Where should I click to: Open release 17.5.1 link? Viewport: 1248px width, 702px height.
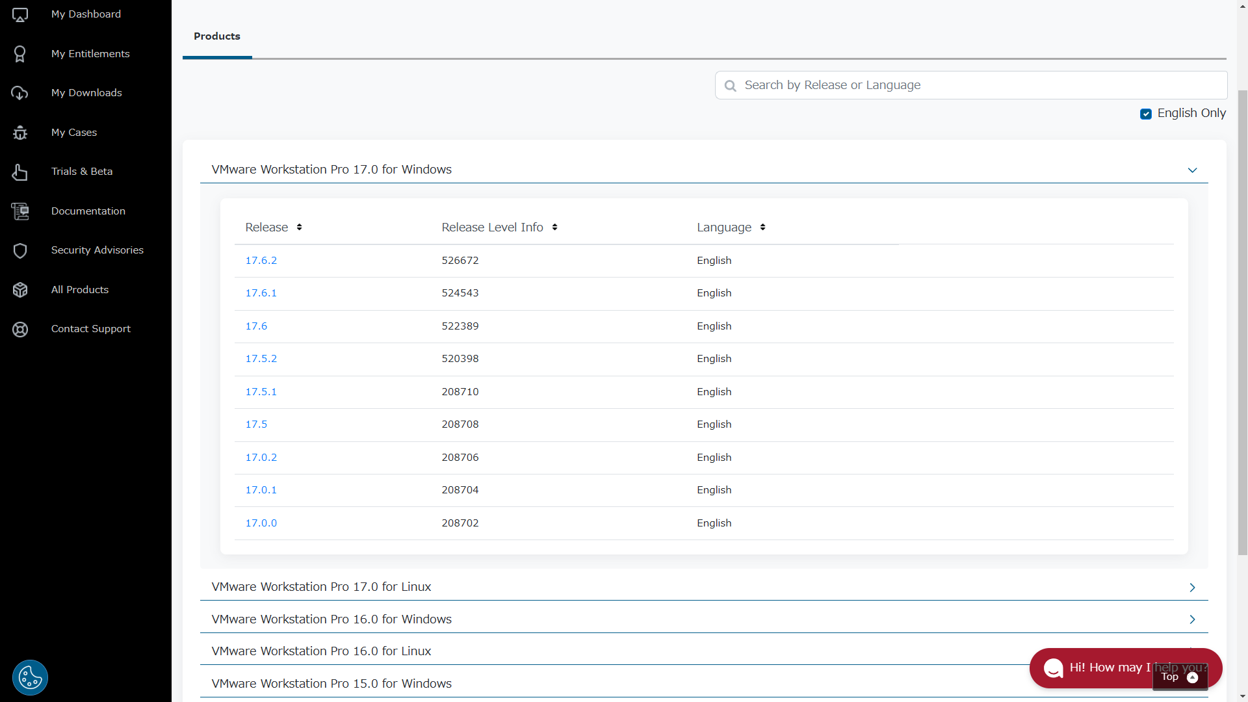click(261, 392)
